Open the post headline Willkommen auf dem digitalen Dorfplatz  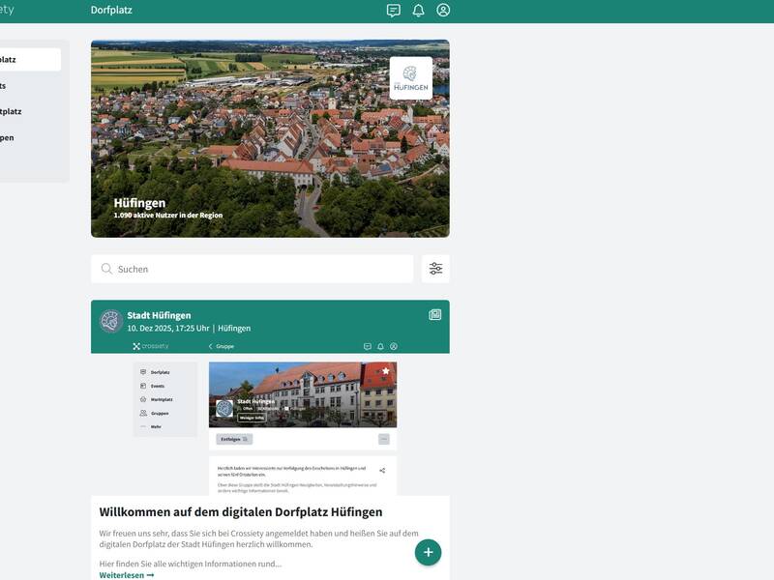241,512
